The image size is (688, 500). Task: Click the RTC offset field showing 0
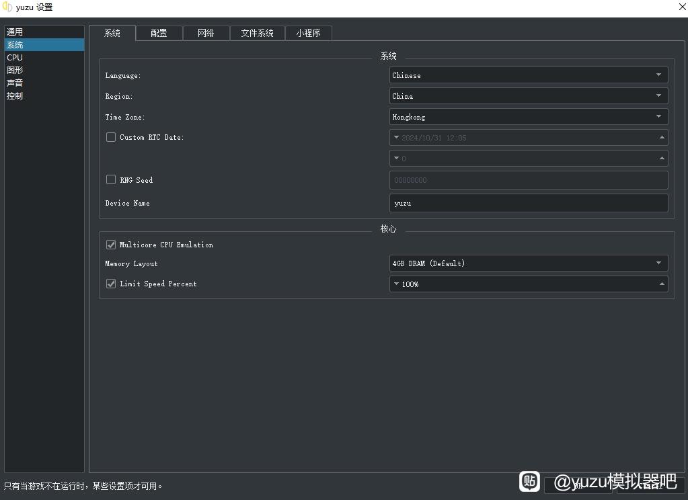coord(529,159)
